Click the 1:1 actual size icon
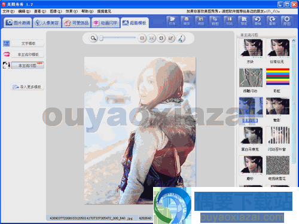The height and width of the screenshot is (224, 299). [x=151, y=38]
